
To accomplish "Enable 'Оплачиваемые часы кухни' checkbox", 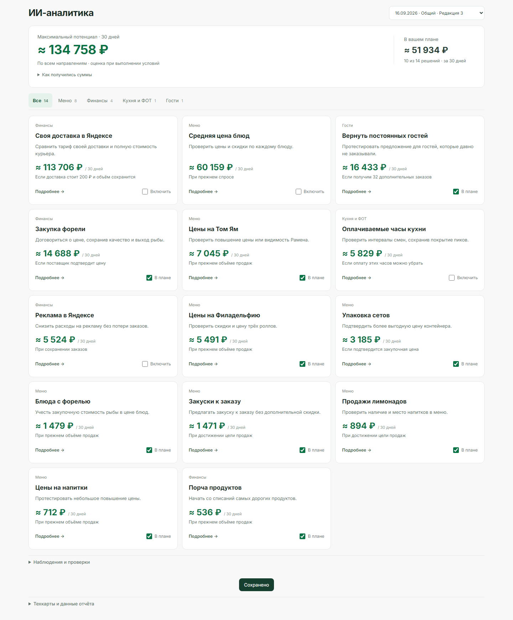I will 452,278.
